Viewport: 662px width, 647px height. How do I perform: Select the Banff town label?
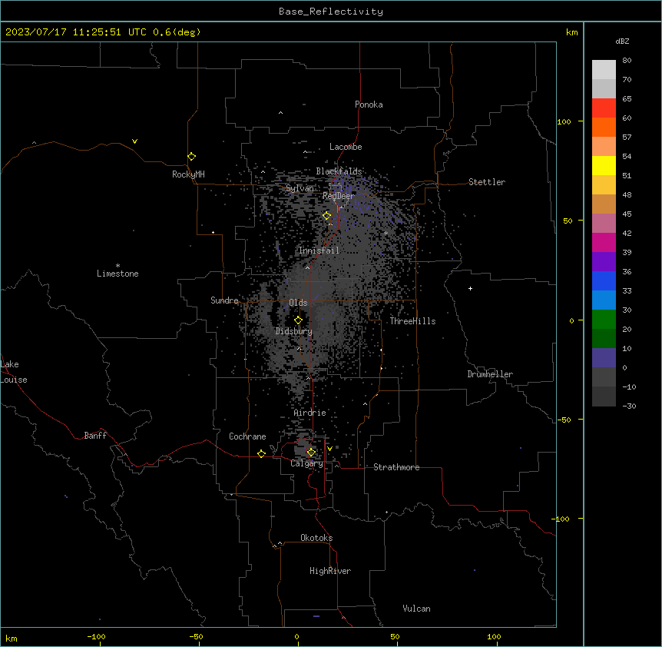[95, 436]
